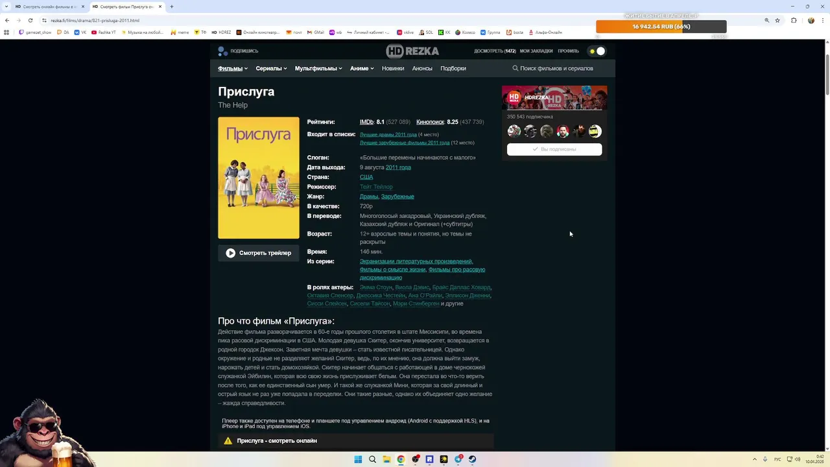The image size is (830, 467).
Task: Open Telegram from the taskbar
Action: coord(458,459)
